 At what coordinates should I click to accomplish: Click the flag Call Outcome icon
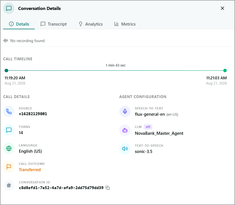click(x=9, y=167)
